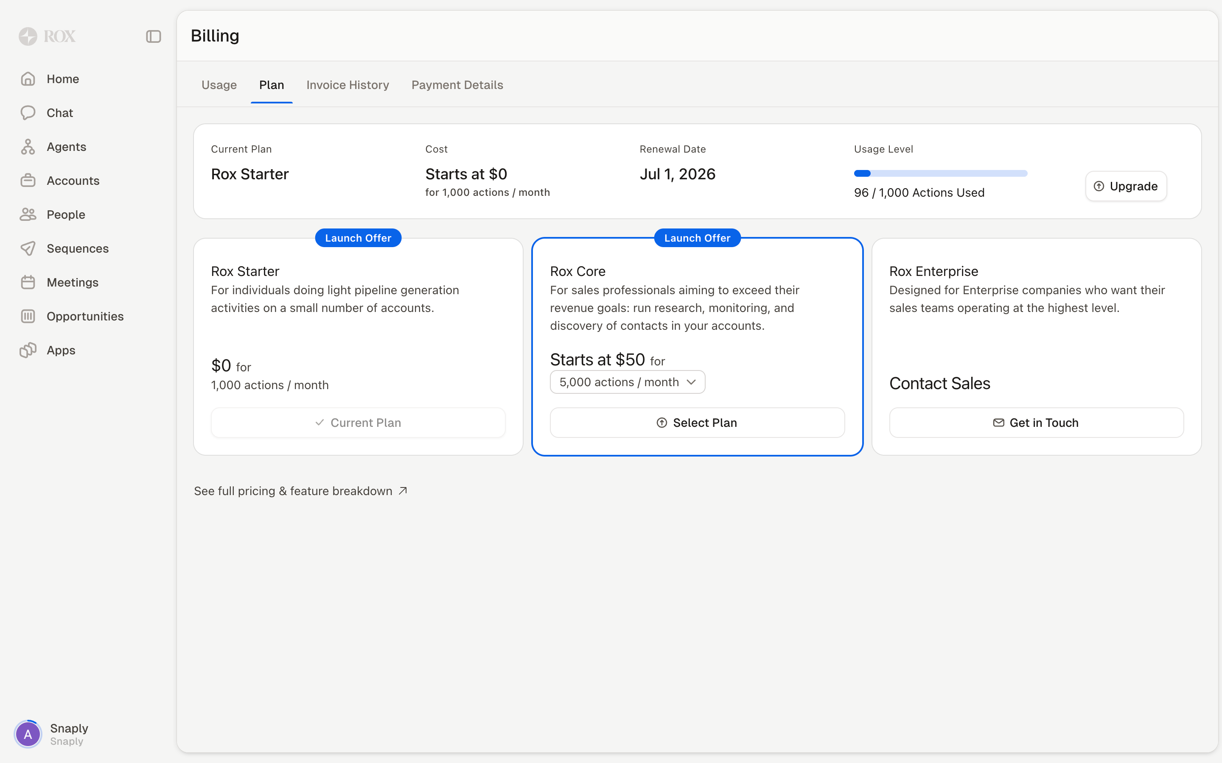Click the Rox logo icon
This screenshot has width=1222, height=763.
(28, 36)
